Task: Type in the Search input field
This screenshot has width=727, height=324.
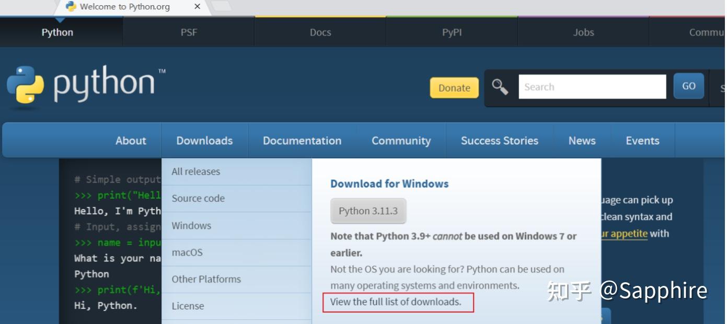Action: 592,87
